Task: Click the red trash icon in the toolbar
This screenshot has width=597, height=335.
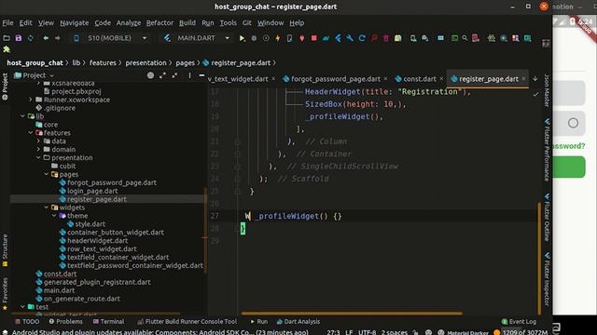Action: [385, 38]
